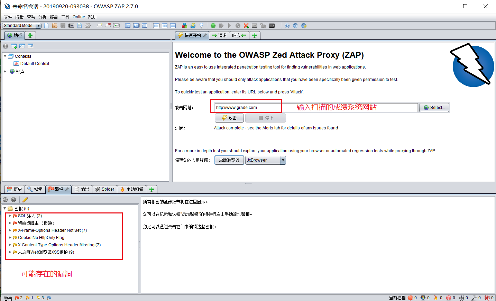
Task: Select request and response tabs side-by-side layout
Action: [x=165, y=26]
